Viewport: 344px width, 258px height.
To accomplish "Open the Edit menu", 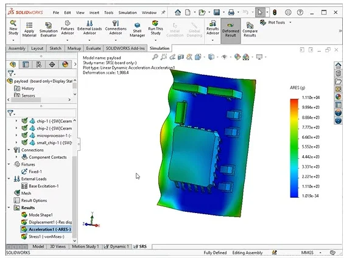I will click(x=68, y=13).
